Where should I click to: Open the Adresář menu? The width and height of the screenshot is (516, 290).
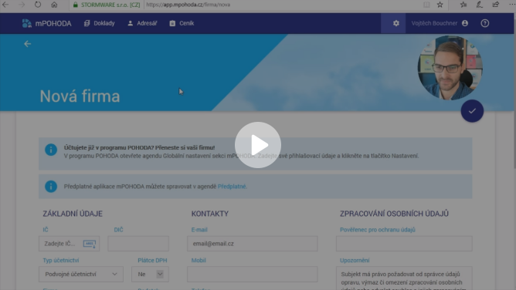[x=142, y=23]
